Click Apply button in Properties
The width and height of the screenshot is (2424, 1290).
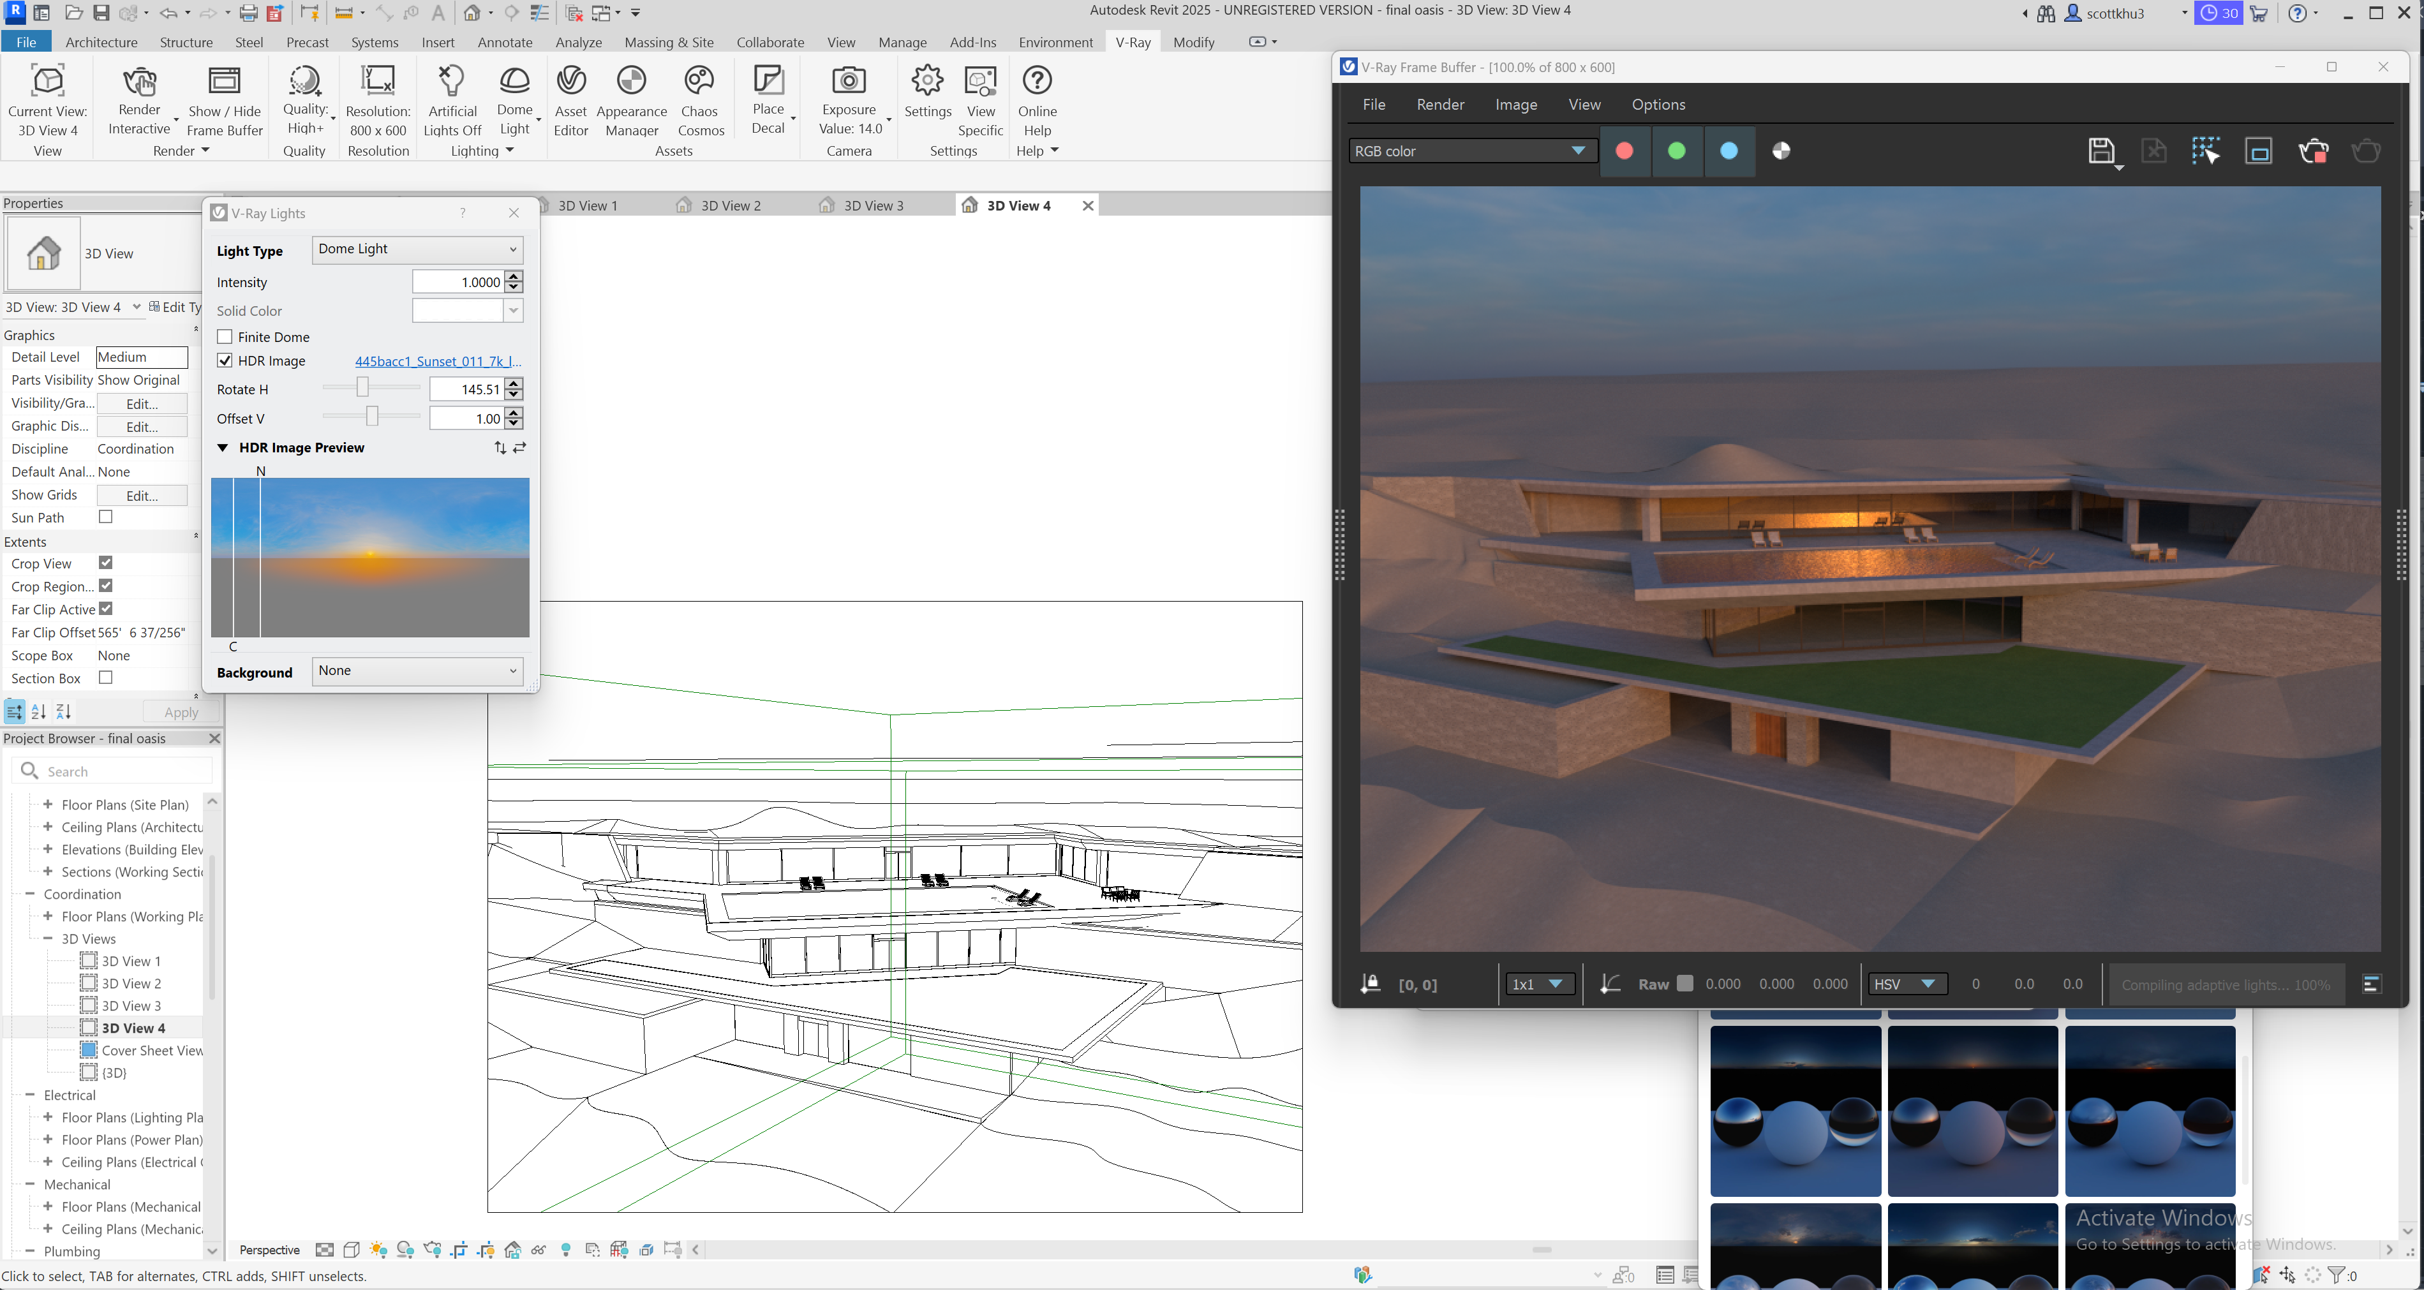pos(182,712)
